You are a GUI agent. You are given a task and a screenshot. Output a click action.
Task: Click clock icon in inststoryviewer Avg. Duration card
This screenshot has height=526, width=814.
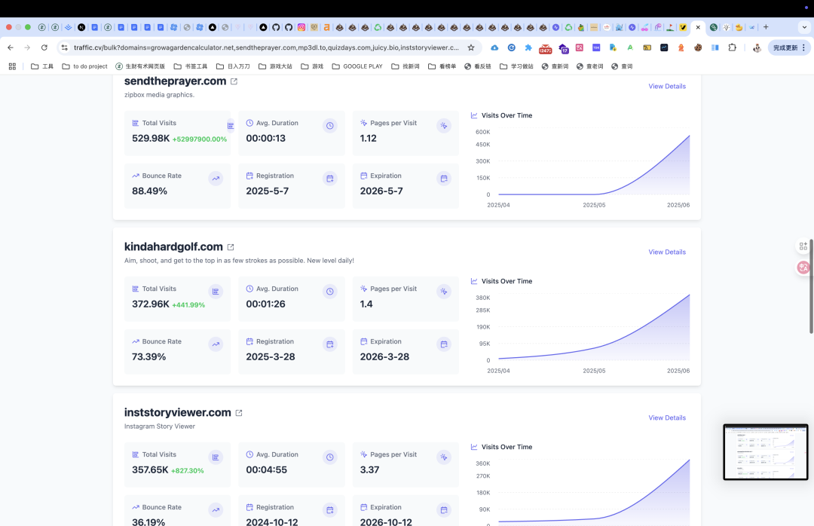click(329, 457)
